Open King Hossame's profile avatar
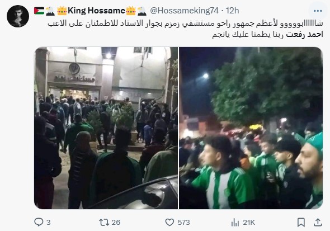The image size is (330, 231). [x=18, y=16]
